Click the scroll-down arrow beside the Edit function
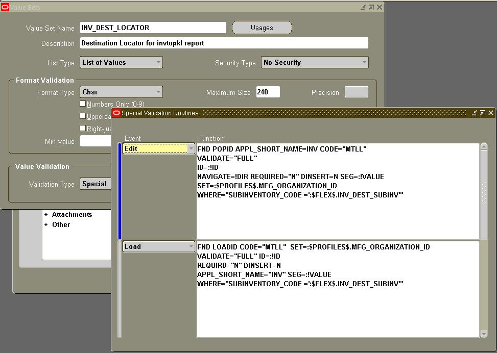 [483, 235]
